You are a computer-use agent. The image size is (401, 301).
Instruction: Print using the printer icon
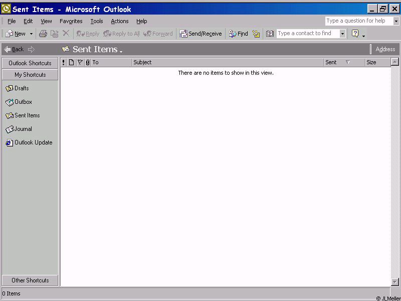43,34
